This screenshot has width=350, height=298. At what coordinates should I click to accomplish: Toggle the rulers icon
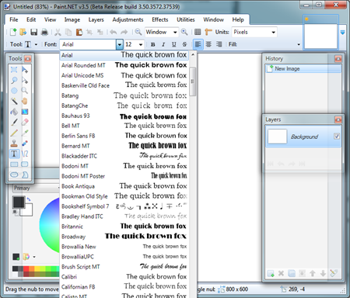tap(208, 32)
